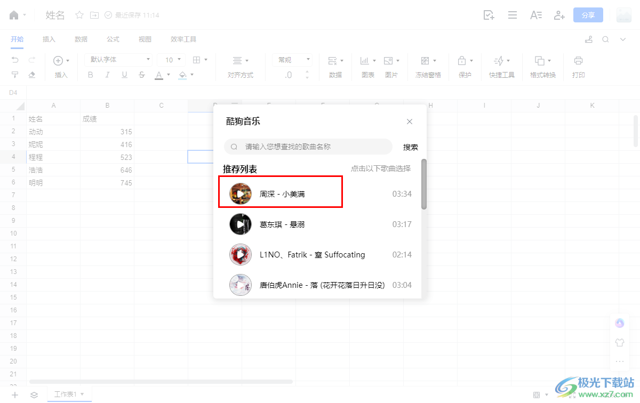Switch to the 插入 ribbon tab
Image resolution: width=640 pixels, height=403 pixels.
pos(49,39)
